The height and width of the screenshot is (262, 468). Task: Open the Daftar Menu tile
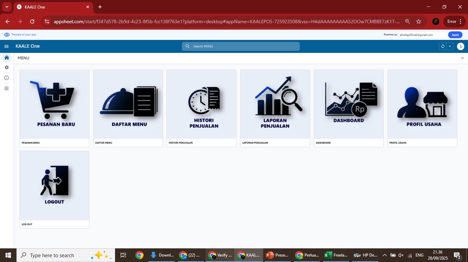point(128,104)
